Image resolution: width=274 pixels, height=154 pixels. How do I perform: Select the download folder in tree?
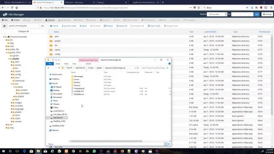[20, 81]
